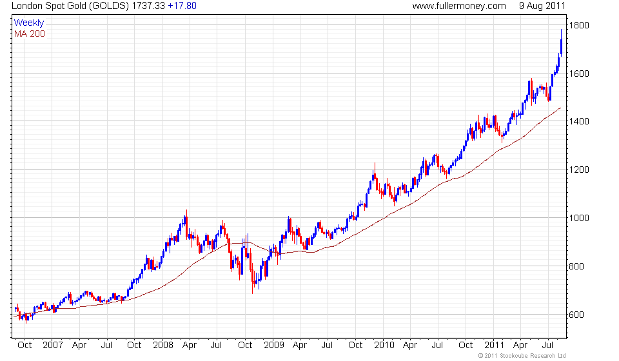
Task: Click the 2011 year label on time axis
Action: point(495,346)
